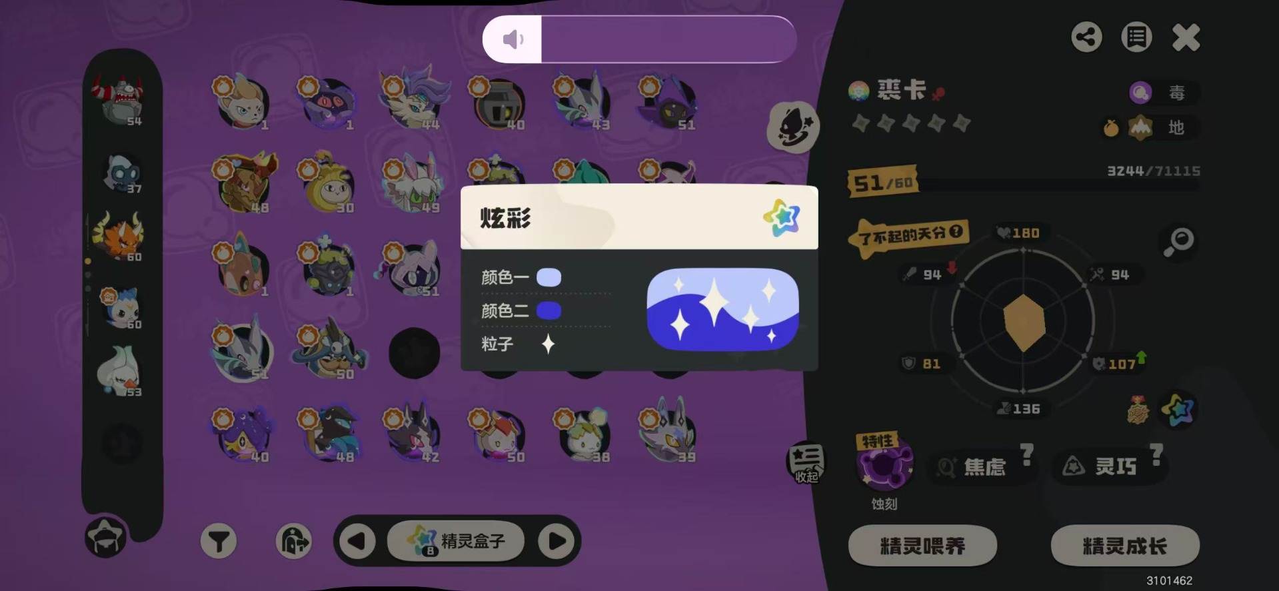Click the magnifier inspect stats icon
Screen dimensions: 1279x591
tap(1178, 241)
